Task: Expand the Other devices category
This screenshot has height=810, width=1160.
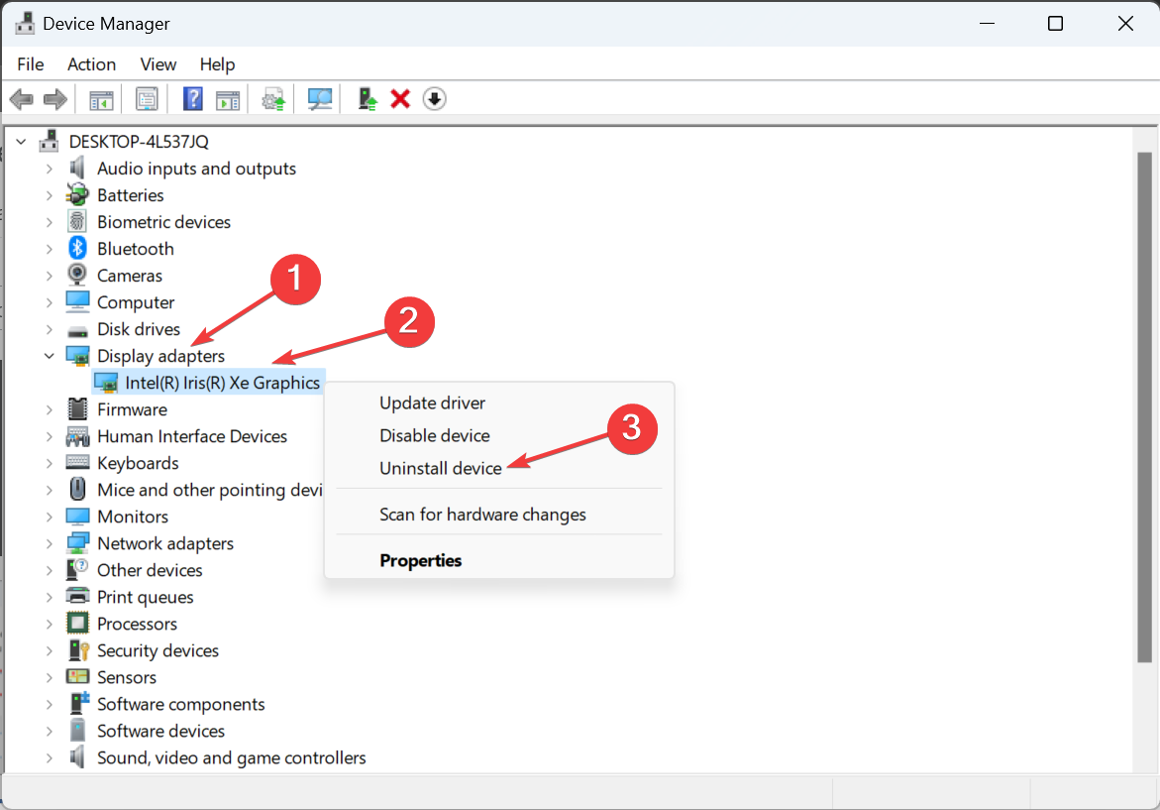Action: coord(50,570)
